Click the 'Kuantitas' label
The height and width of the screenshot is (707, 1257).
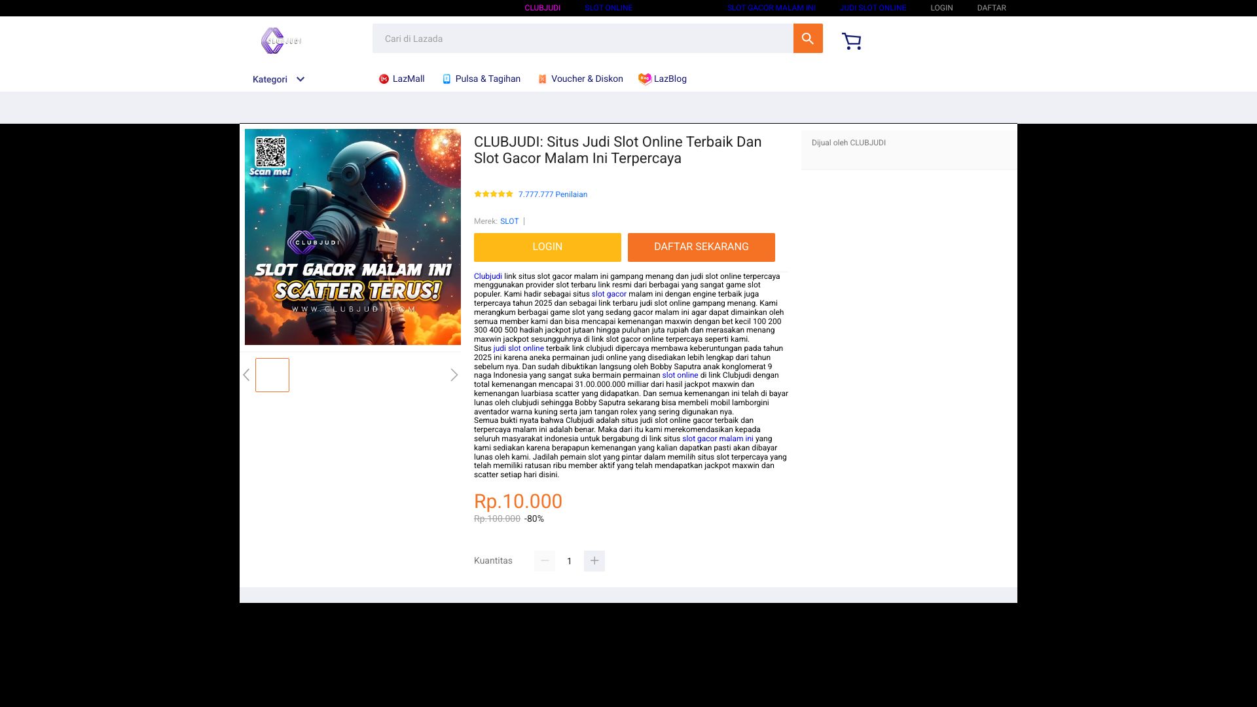pos(493,561)
